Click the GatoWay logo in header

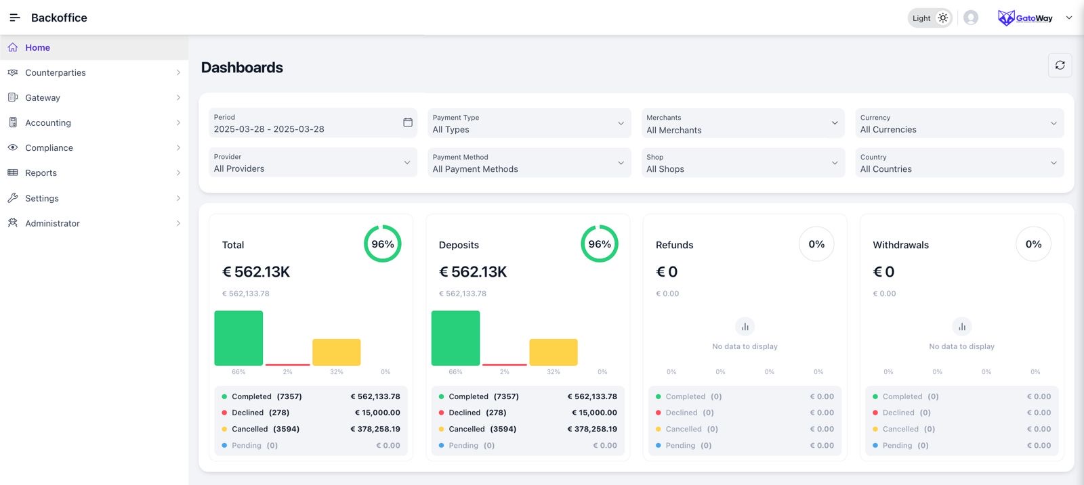[1025, 18]
